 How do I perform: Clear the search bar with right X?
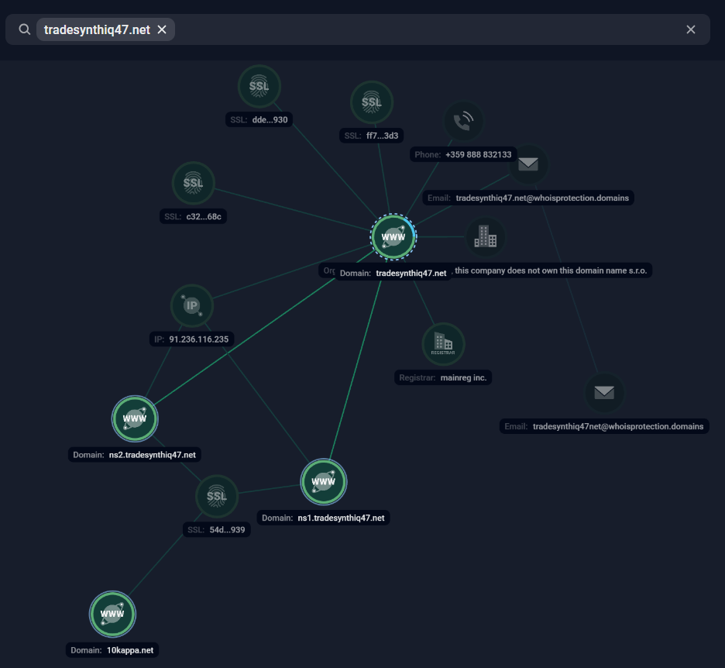tap(691, 29)
